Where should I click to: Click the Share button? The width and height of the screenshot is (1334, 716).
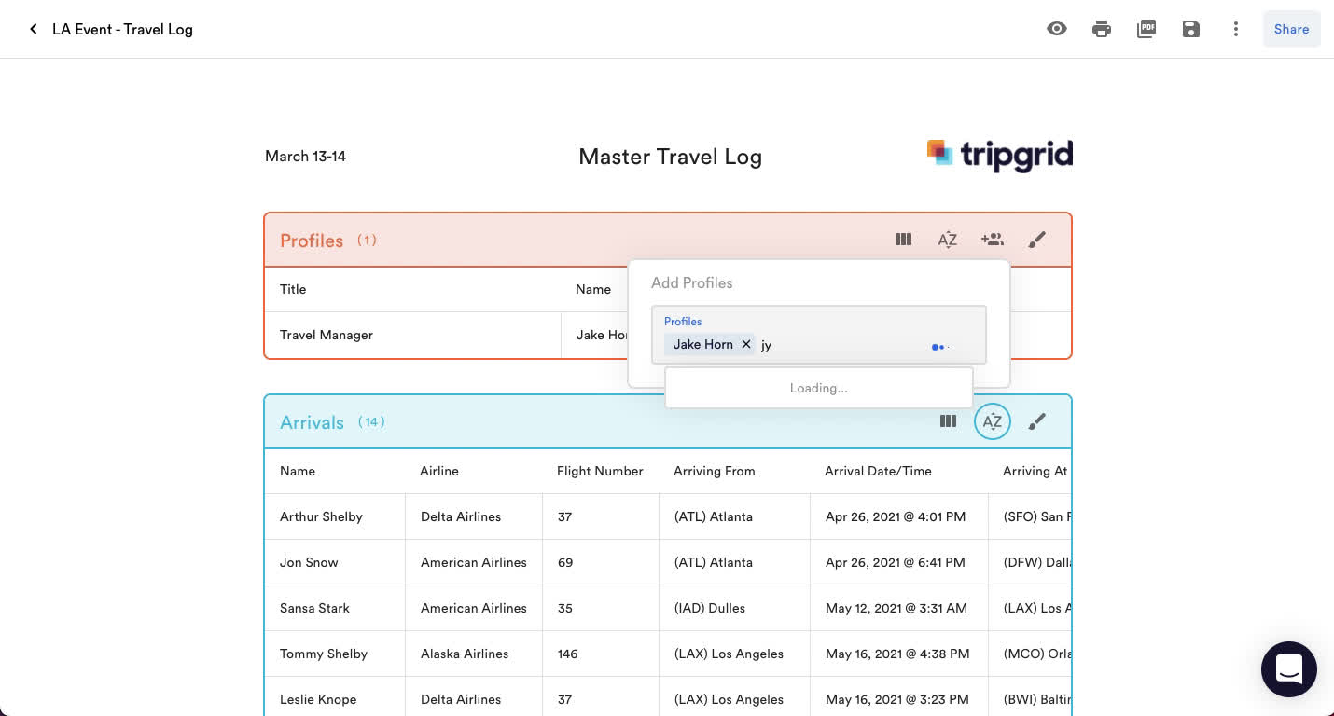coord(1291,29)
